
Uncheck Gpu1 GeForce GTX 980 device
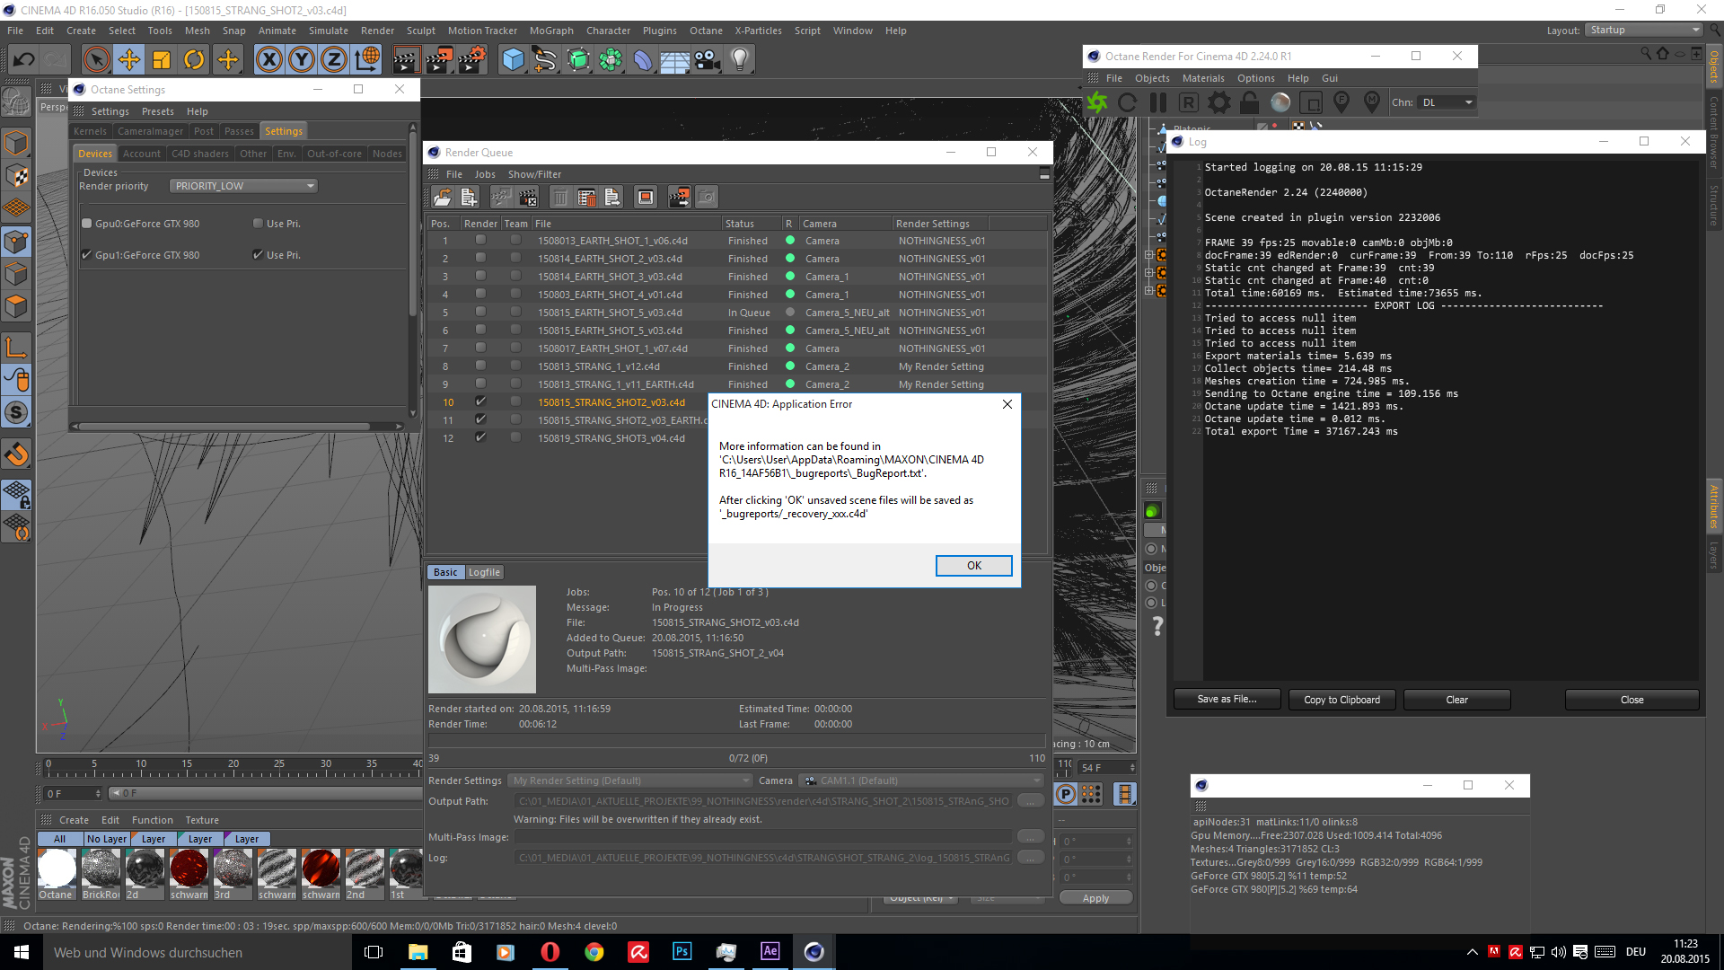coord(87,255)
